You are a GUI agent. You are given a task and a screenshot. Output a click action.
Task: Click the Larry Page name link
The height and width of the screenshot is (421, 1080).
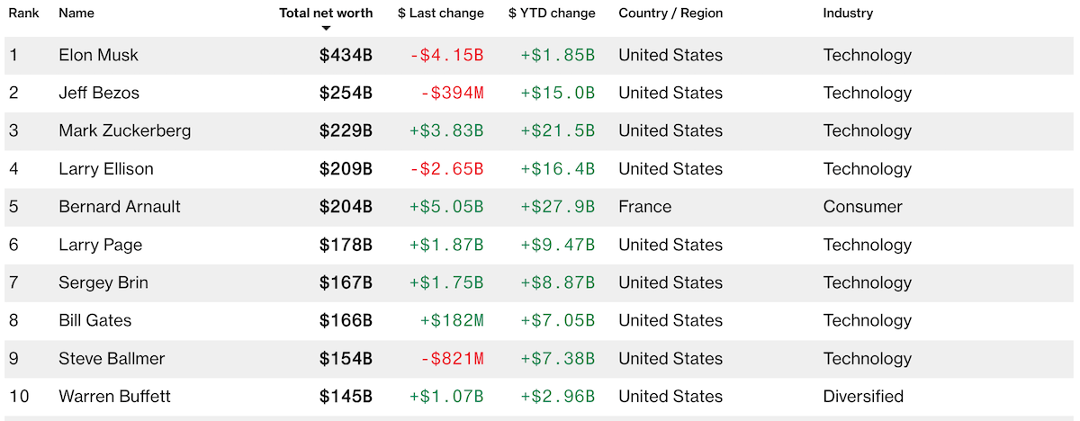[100, 245]
